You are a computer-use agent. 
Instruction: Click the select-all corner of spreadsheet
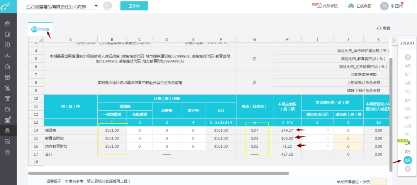point(36,39)
